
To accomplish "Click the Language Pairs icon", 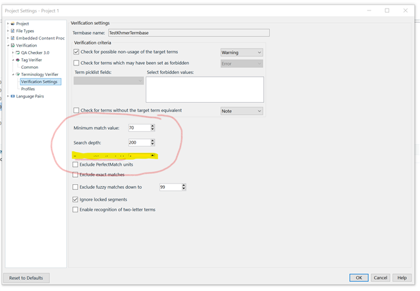I will [12, 96].
